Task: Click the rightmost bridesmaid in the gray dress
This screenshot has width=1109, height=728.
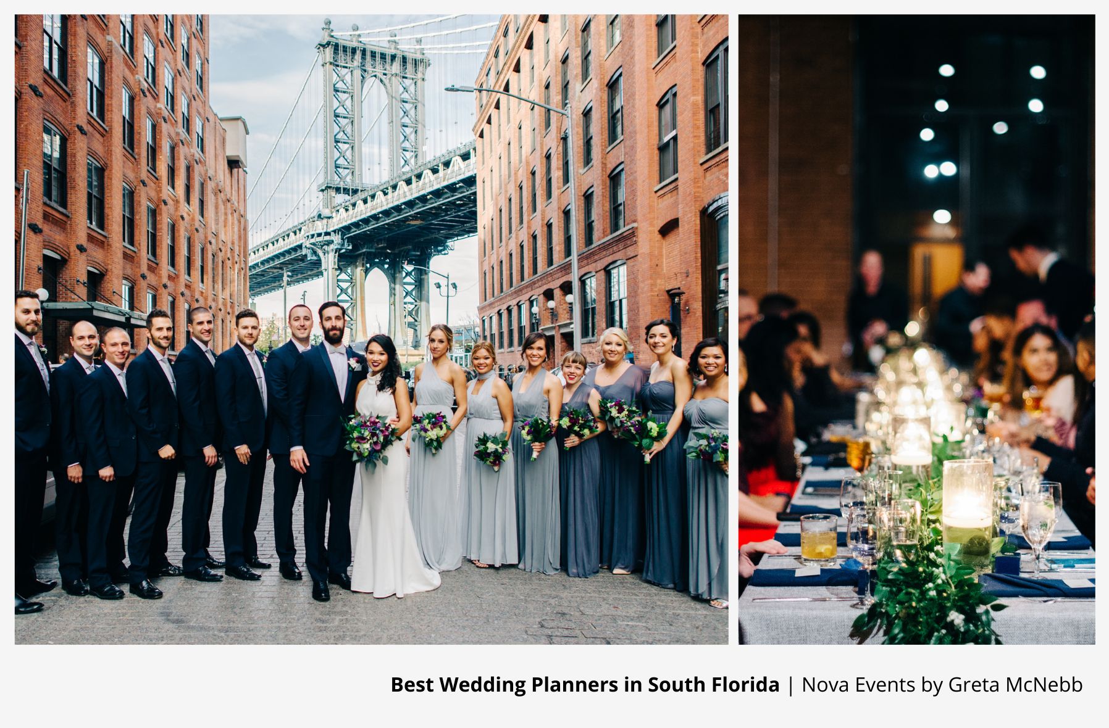Action: [708, 469]
